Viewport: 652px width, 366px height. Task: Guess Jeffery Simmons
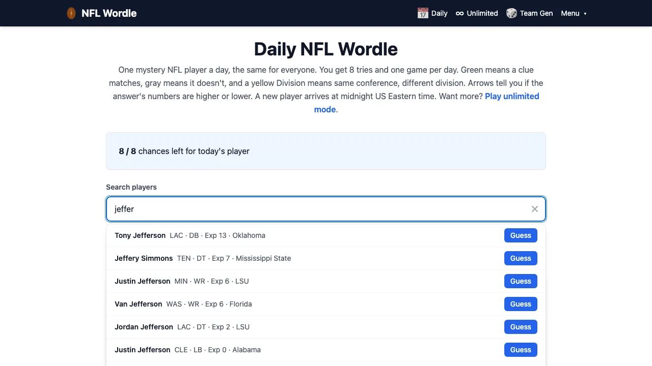click(521, 258)
